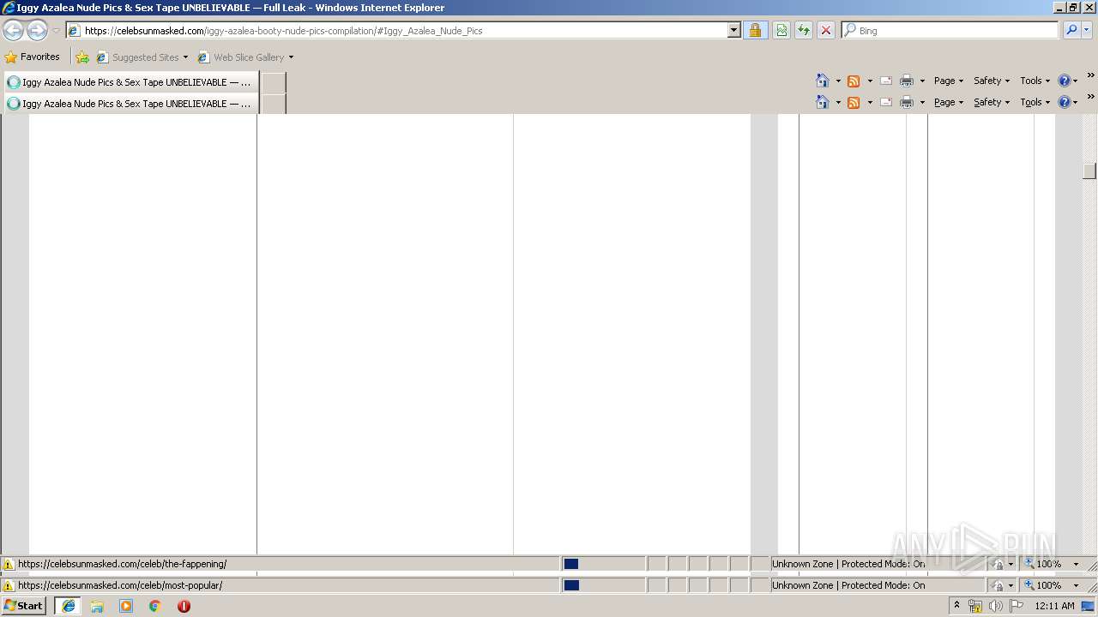Open Windows Explorer folder on the taskbar
Viewport: 1098px width, 617px height.
(x=97, y=606)
